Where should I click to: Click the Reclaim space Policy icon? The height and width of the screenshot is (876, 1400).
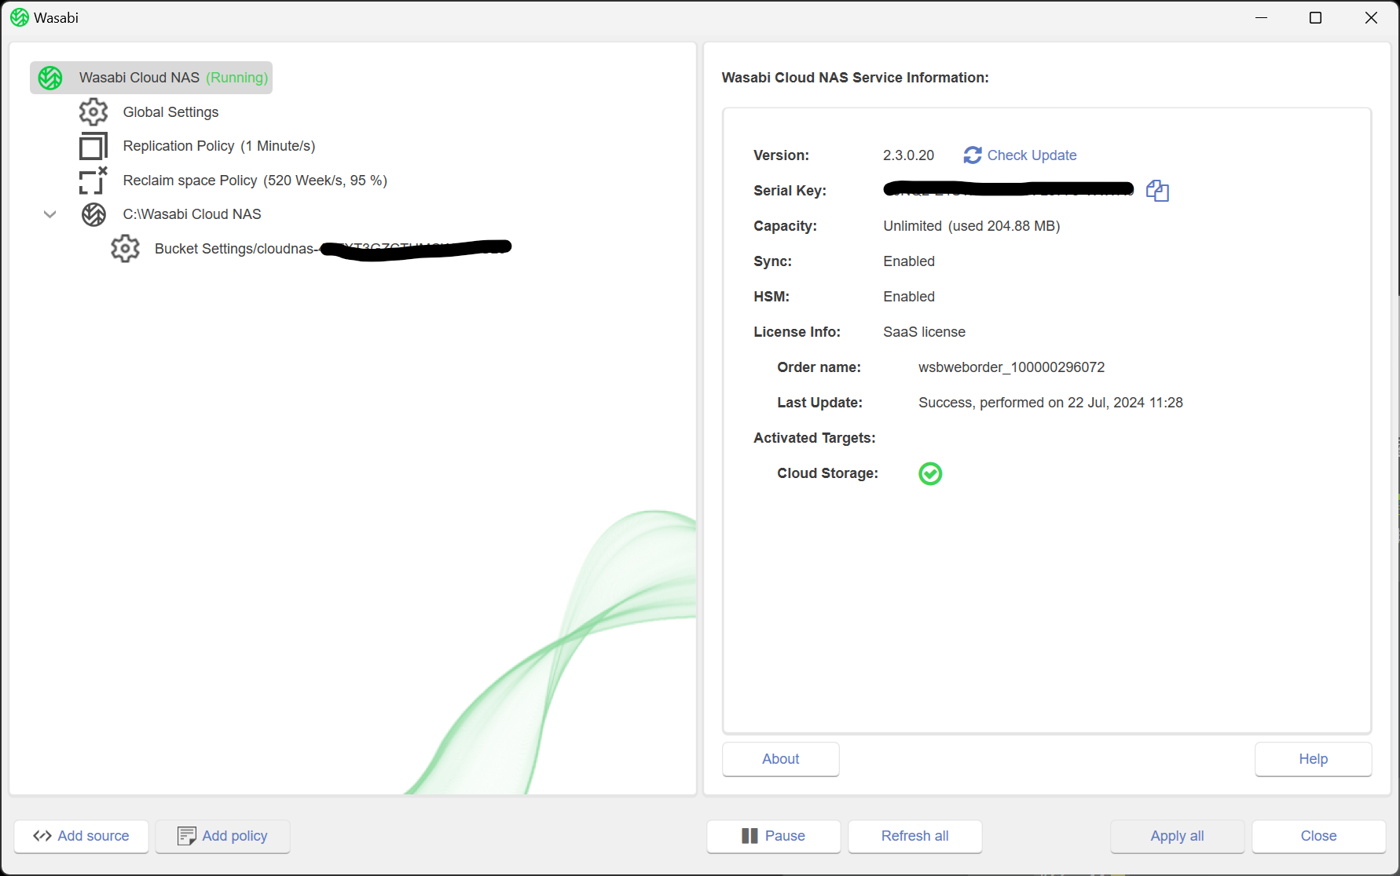[93, 181]
